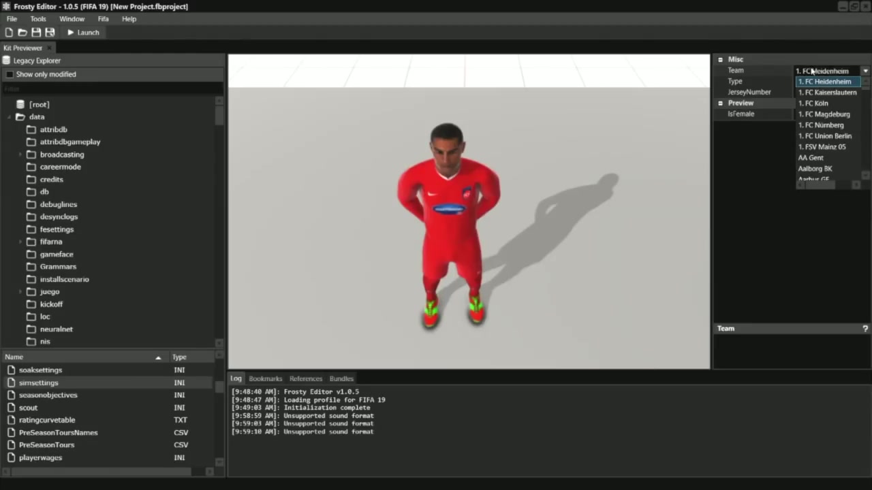Select the nis folder
The height and width of the screenshot is (490, 872).
[44, 342]
